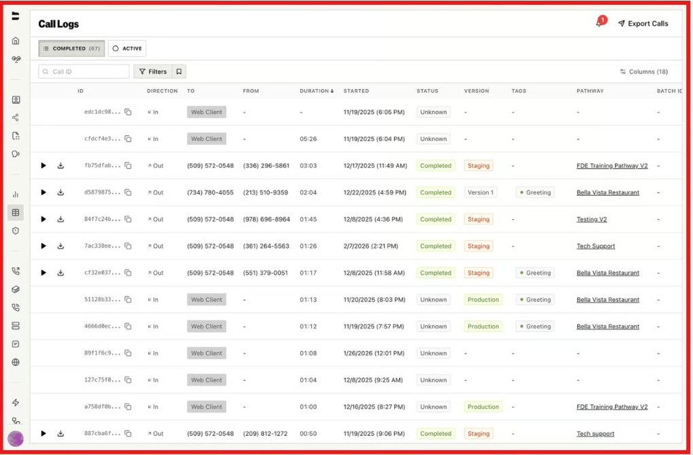This screenshot has height=455, width=693.
Task: Click Unknown status on call 89f1f6c9
Action: 434,354
